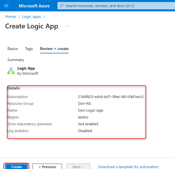This screenshot has width=175, height=169.
Task: Click the Create Logic App page title
Action: [32, 26]
